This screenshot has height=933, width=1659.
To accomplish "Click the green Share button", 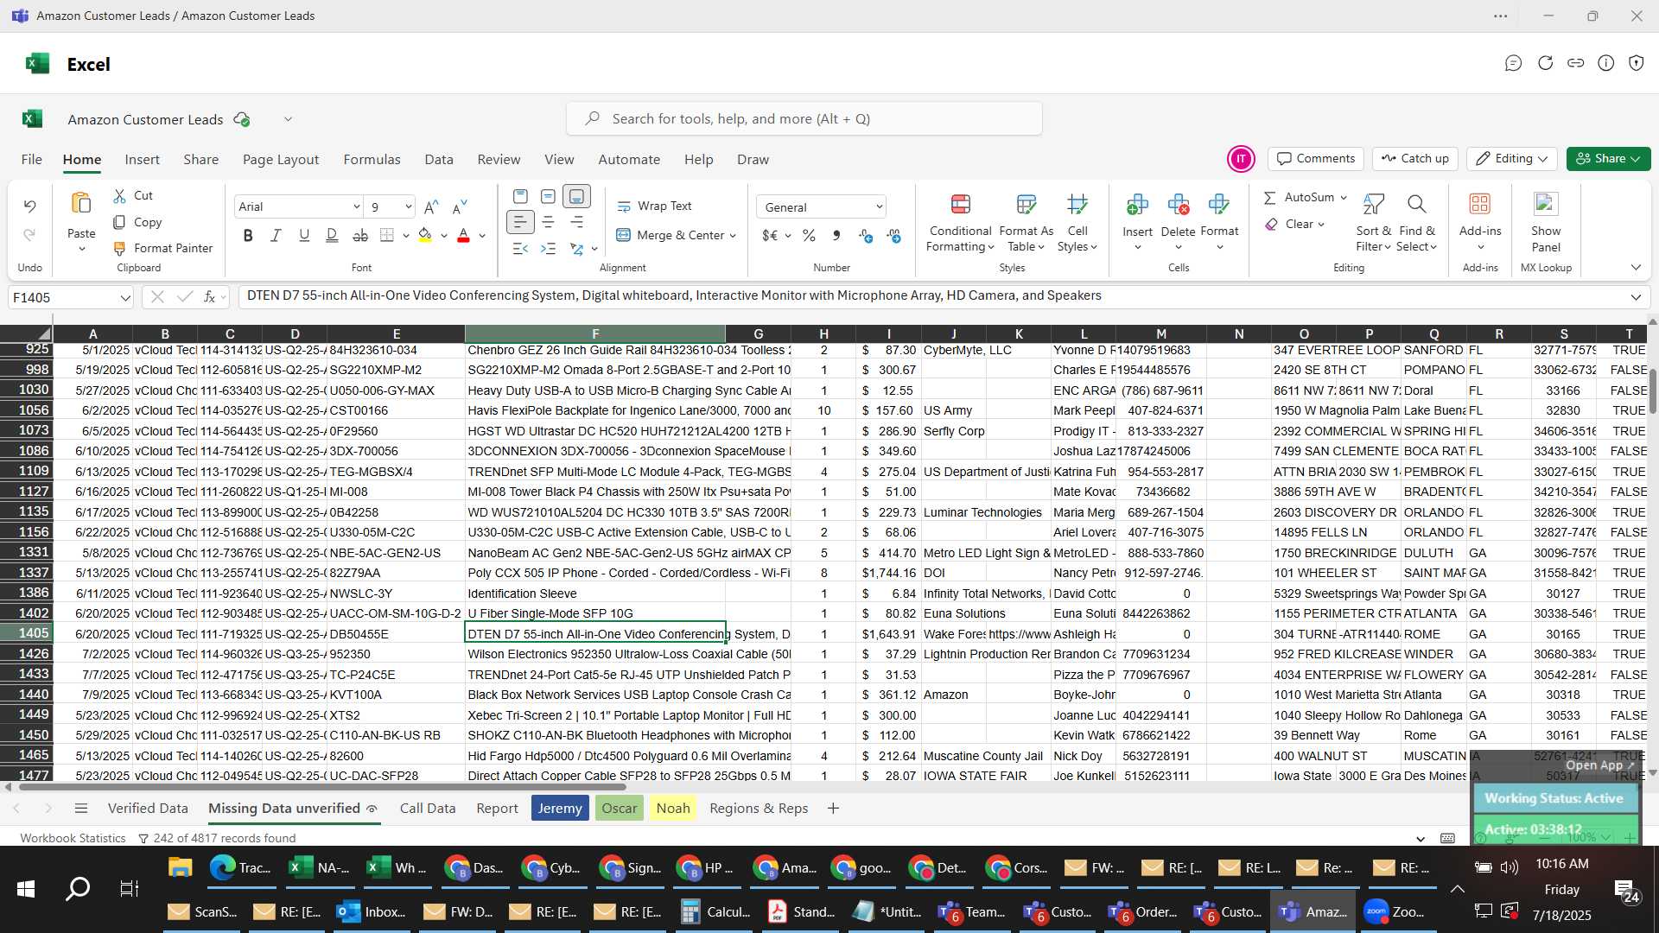I will point(1608,159).
